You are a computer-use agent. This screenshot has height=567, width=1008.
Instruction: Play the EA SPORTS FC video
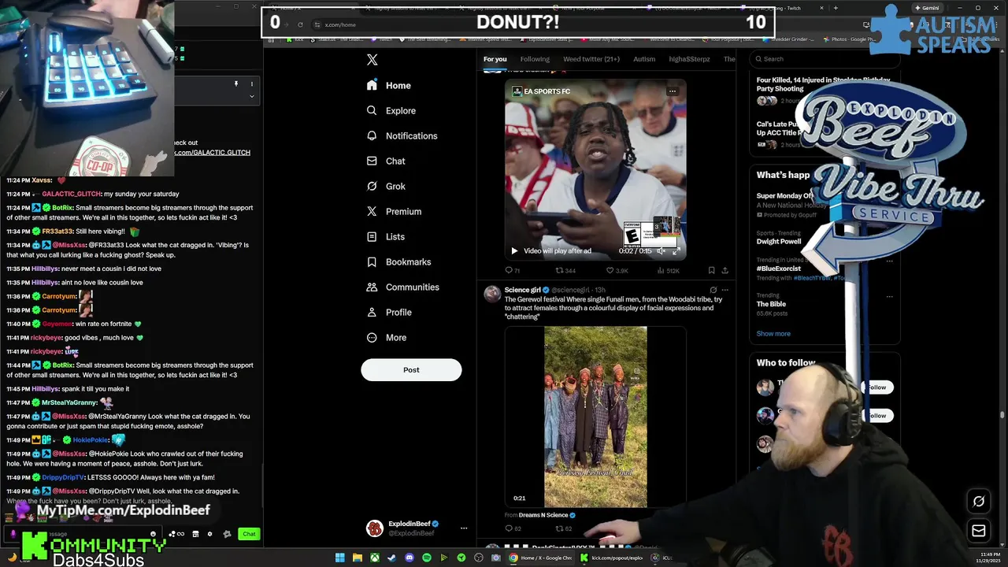[x=514, y=250]
